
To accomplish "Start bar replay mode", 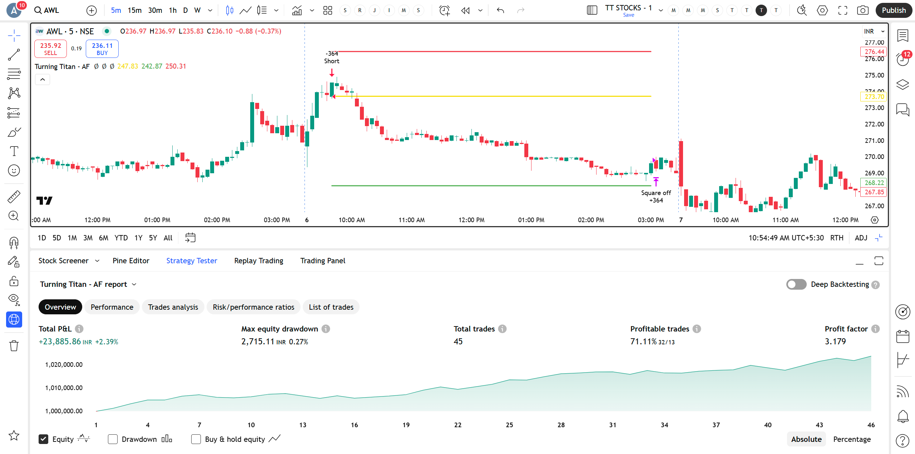I will 465,10.
